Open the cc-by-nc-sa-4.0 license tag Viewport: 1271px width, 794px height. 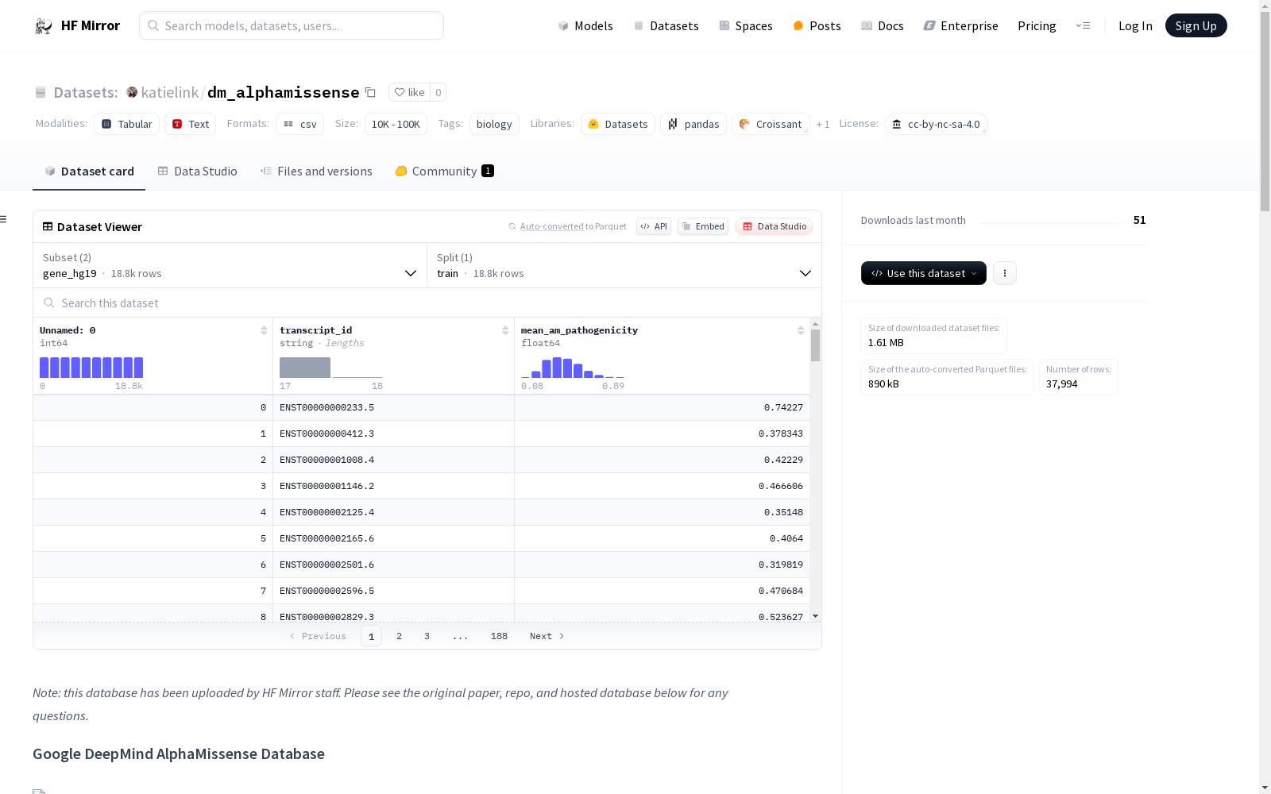(937, 124)
